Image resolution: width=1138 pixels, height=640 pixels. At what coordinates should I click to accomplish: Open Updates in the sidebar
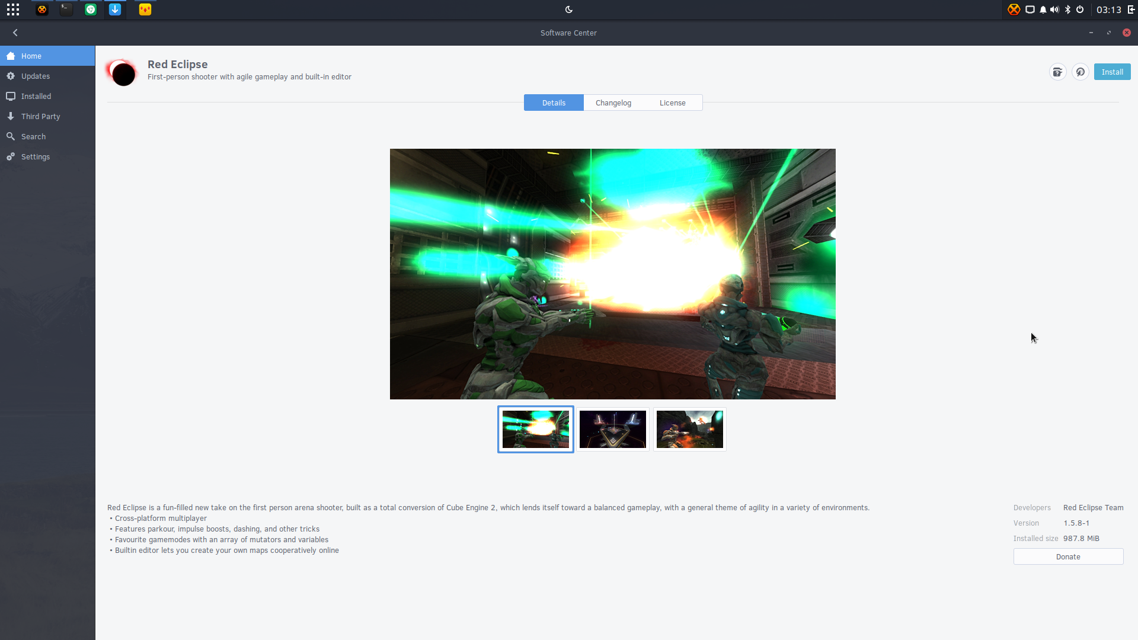pyautogui.click(x=47, y=76)
